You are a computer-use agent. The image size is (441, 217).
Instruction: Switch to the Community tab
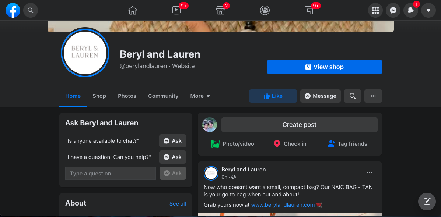163,96
